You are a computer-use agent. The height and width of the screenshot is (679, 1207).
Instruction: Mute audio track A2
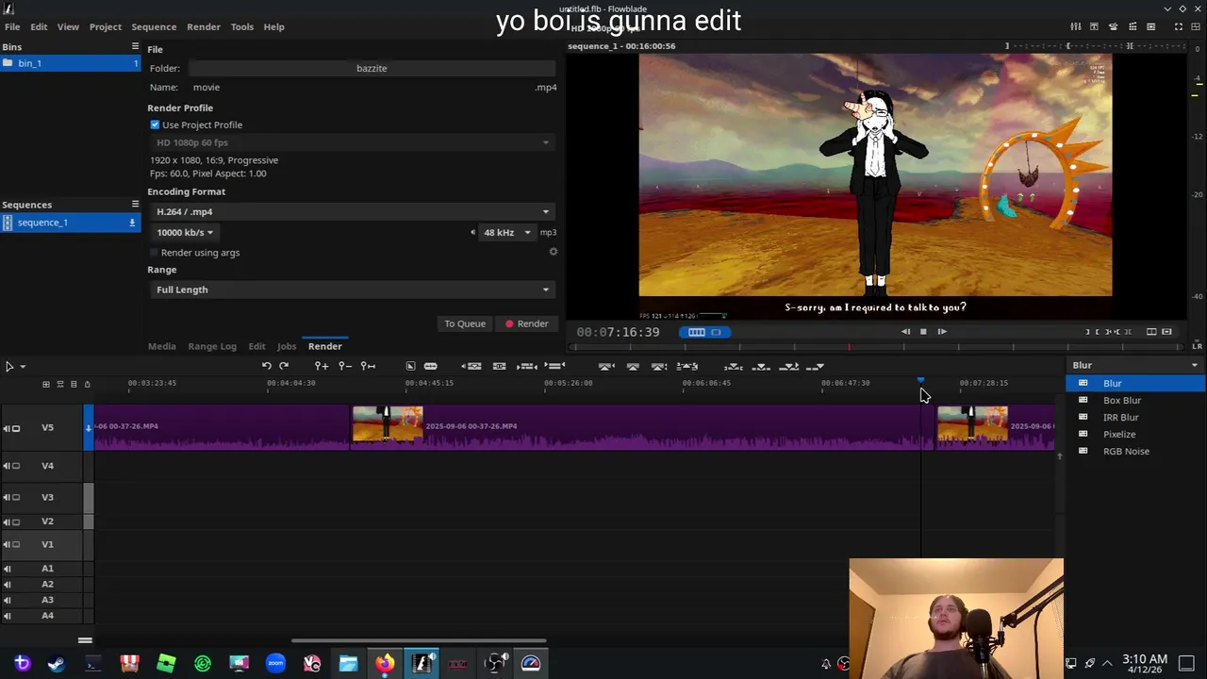pyautogui.click(x=7, y=585)
